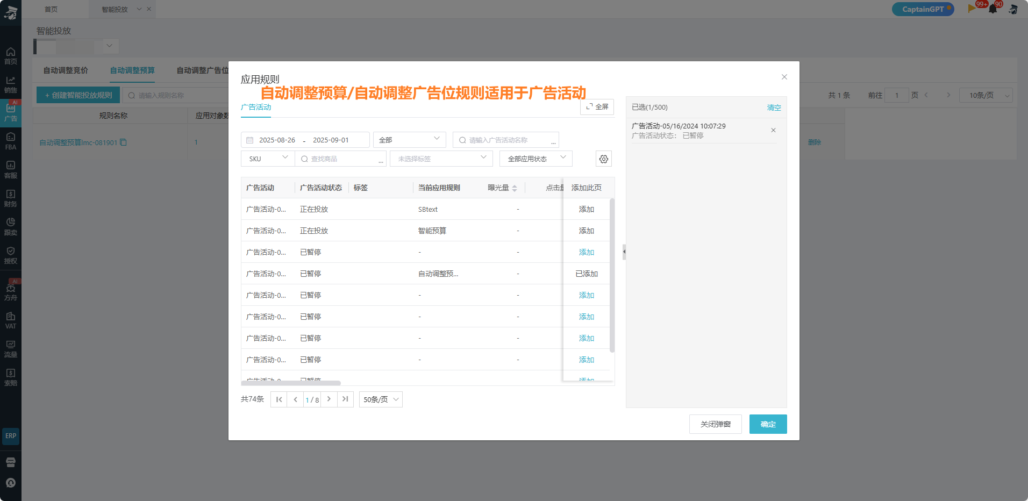Open the 全部应用状态 dropdown
This screenshot has width=1028, height=501.
536,159
